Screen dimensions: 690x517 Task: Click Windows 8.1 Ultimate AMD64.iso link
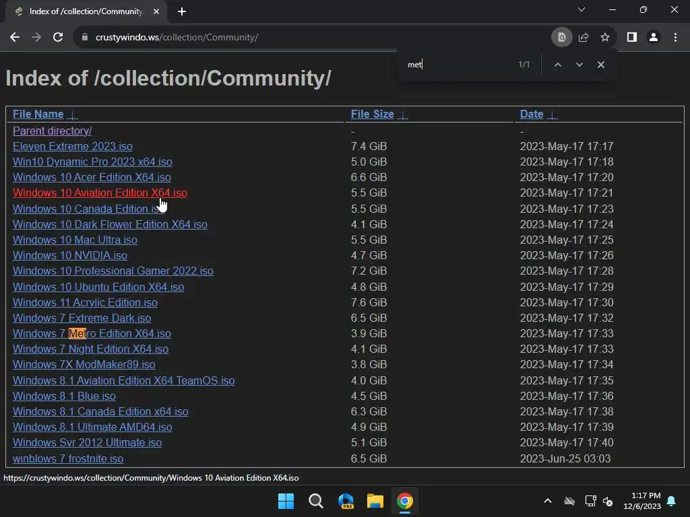pos(92,427)
